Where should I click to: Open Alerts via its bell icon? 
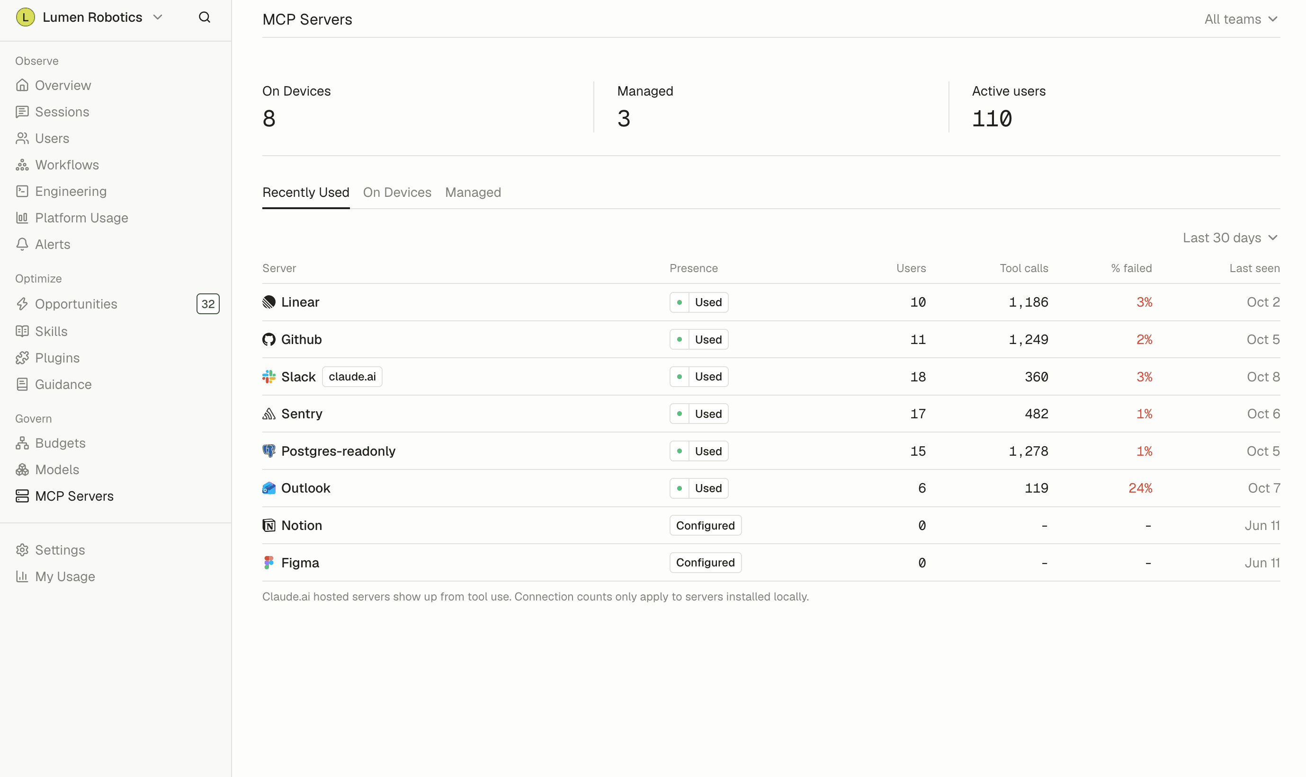tap(22, 245)
